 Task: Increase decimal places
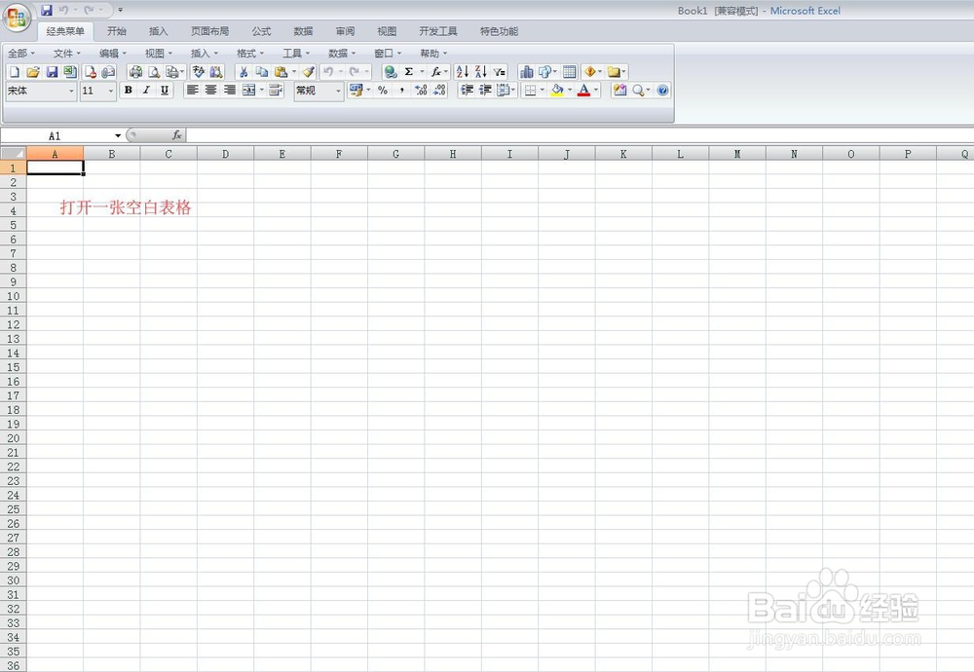pyautogui.click(x=421, y=91)
